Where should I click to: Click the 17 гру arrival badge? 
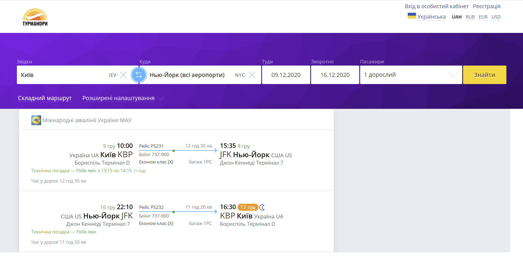pyautogui.click(x=248, y=207)
